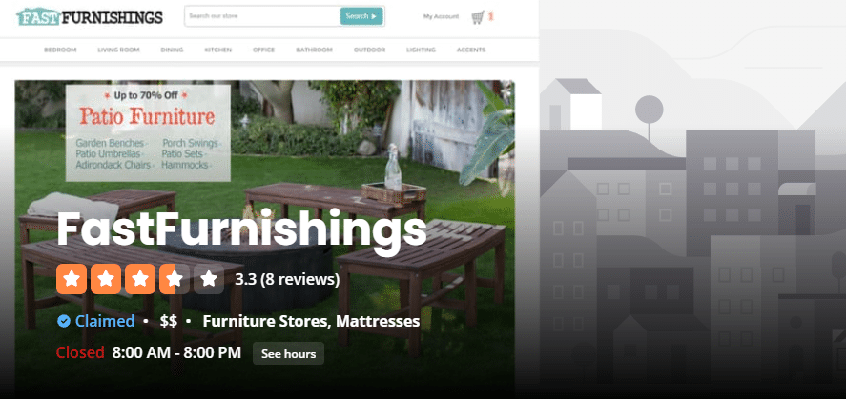Open the Lighting category menu
Screen dimensions: 846x399
(421, 50)
